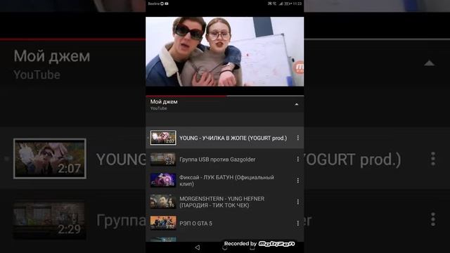Open options for YOUNG - УЧИЛКА В ЖОПЕ video
Screen dimensions: 450x253
tap(298, 138)
